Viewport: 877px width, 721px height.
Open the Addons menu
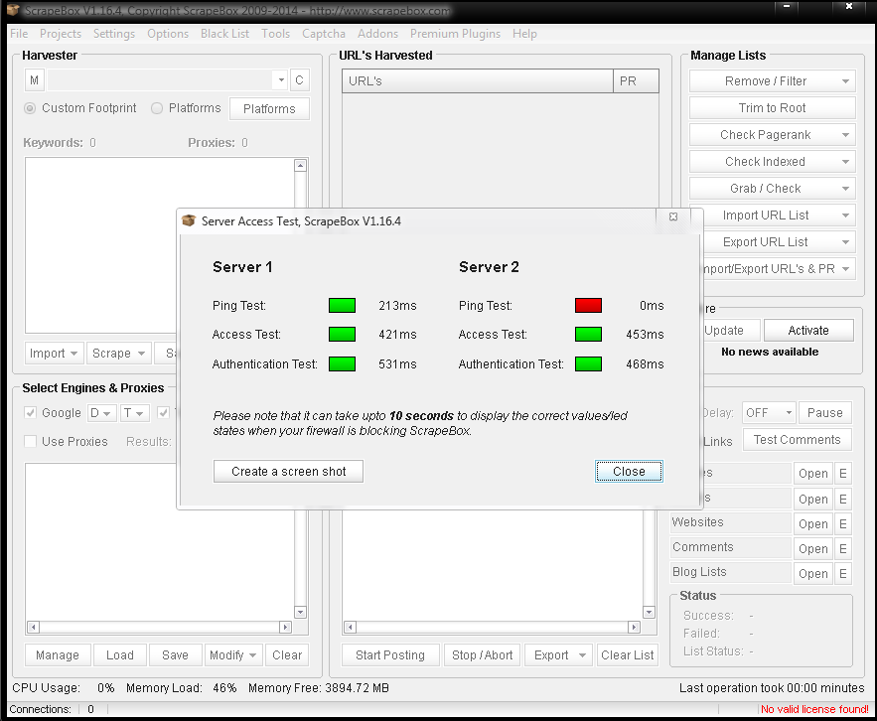(378, 34)
